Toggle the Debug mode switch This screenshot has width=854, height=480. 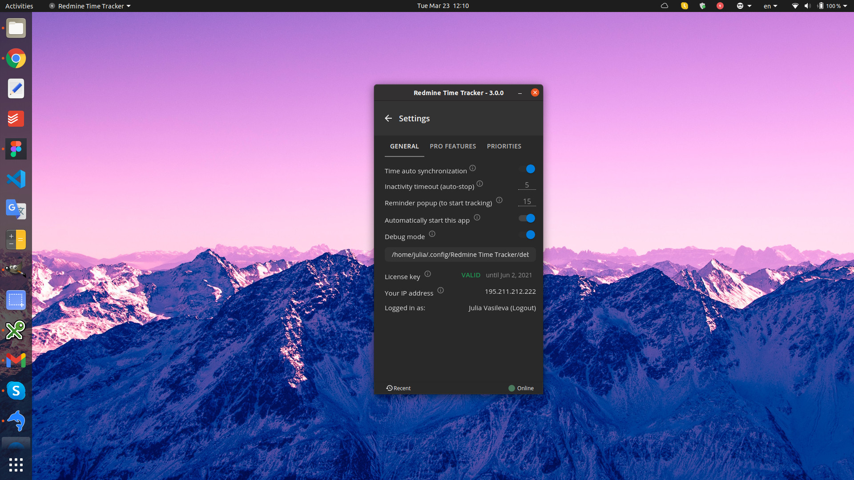pyautogui.click(x=527, y=235)
